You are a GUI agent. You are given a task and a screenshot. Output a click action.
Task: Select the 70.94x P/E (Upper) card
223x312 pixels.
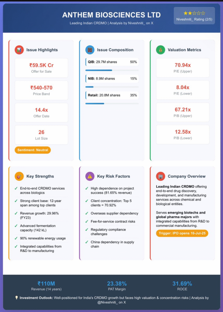point(183,68)
